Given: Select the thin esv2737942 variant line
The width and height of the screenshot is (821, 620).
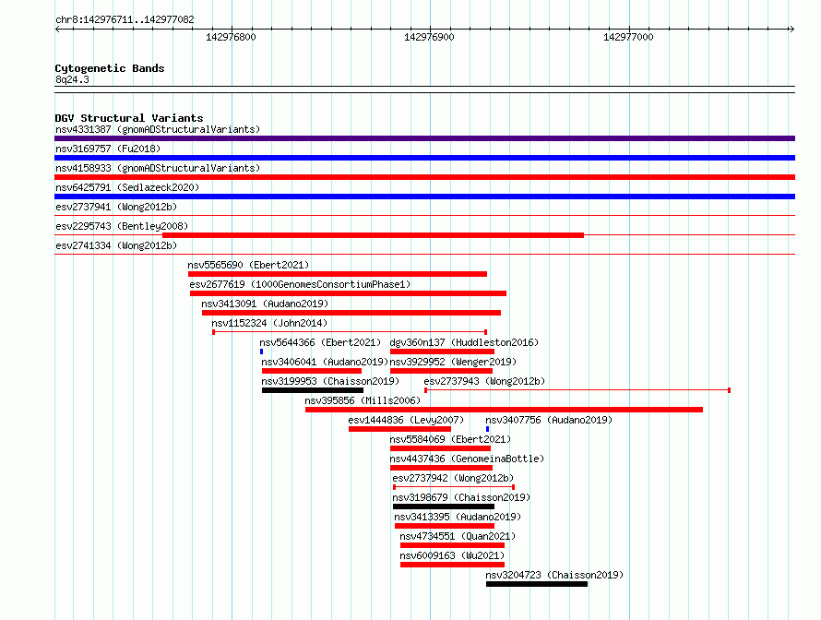Looking at the screenshot, I should click(454, 487).
